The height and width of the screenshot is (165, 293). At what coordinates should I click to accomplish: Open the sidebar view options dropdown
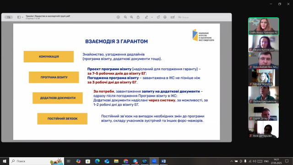pyautogui.click(x=20, y=17)
